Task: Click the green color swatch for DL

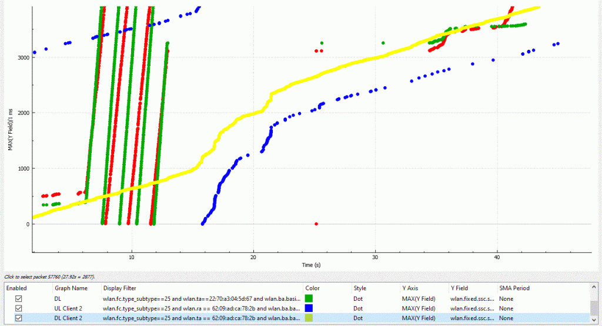Action: (x=309, y=298)
